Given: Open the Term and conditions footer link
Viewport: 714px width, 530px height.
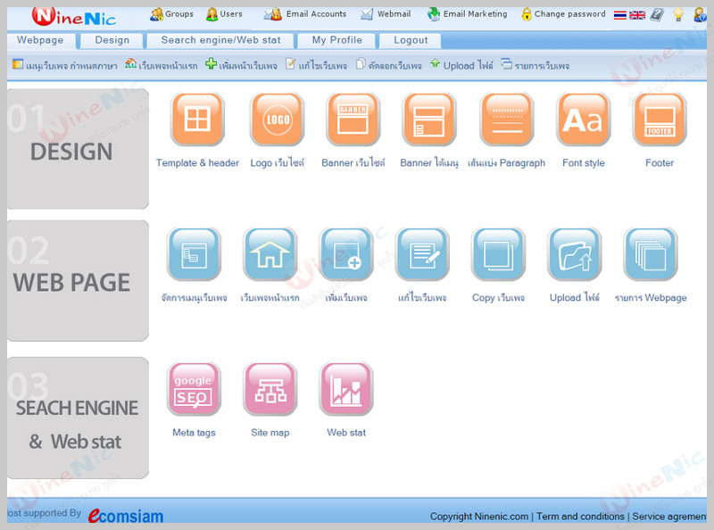Looking at the screenshot, I should pyautogui.click(x=580, y=517).
